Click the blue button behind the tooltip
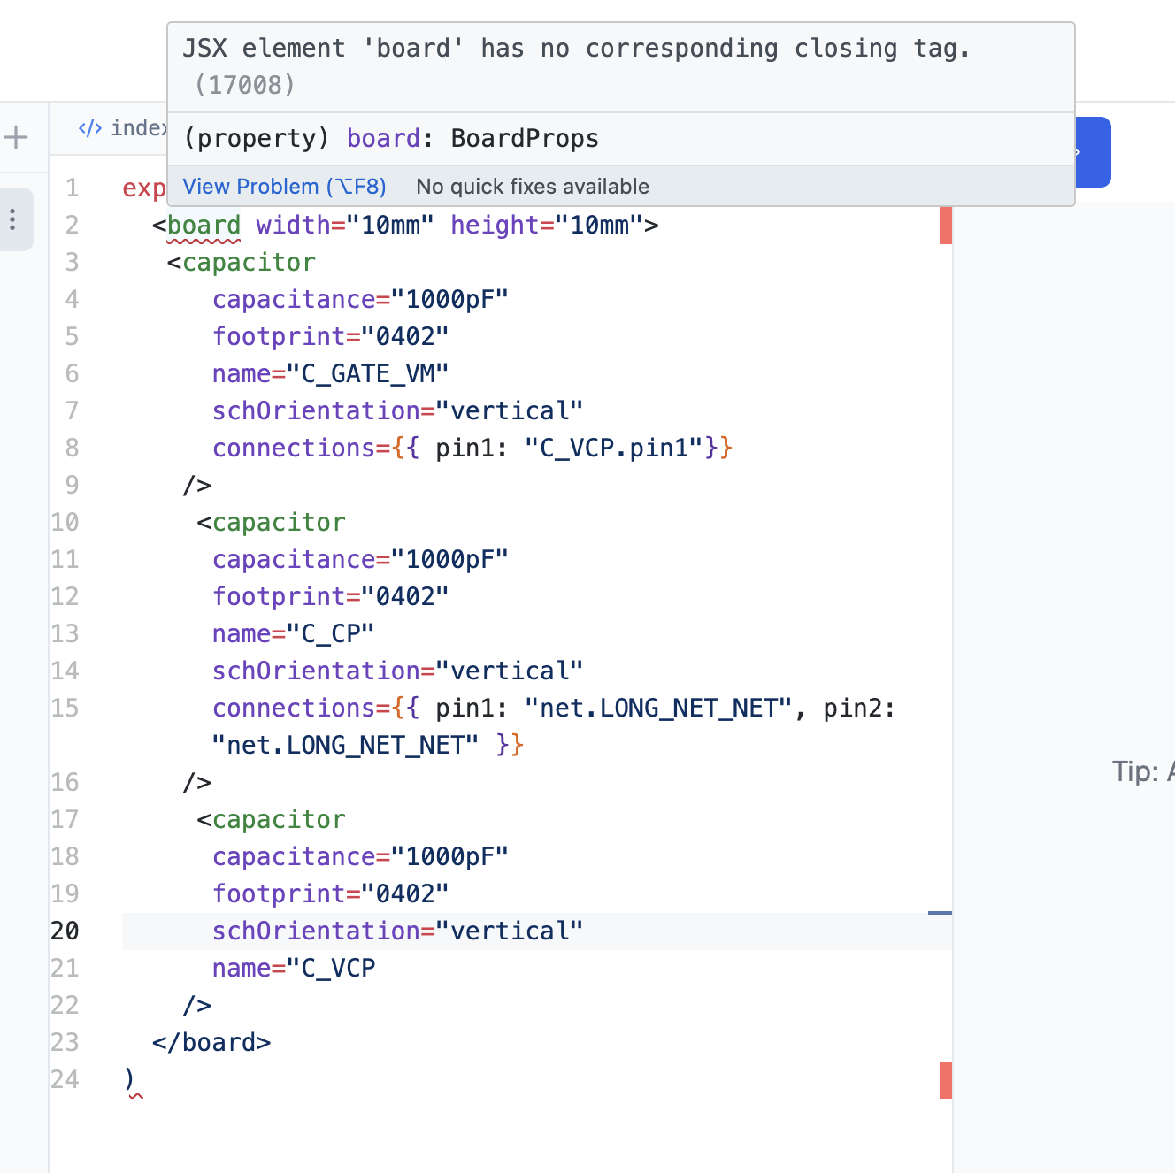The width and height of the screenshot is (1175, 1173). 1093,152
